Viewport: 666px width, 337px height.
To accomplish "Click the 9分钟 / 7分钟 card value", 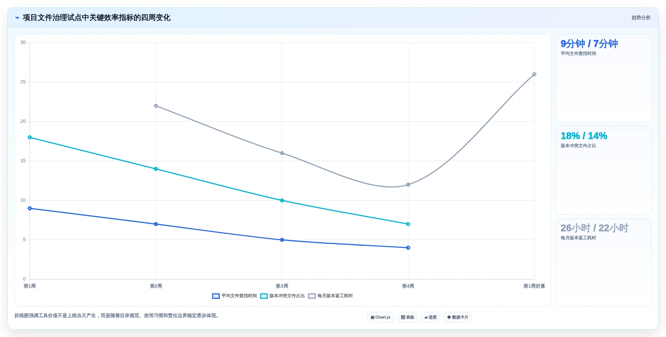I will pos(589,44).
